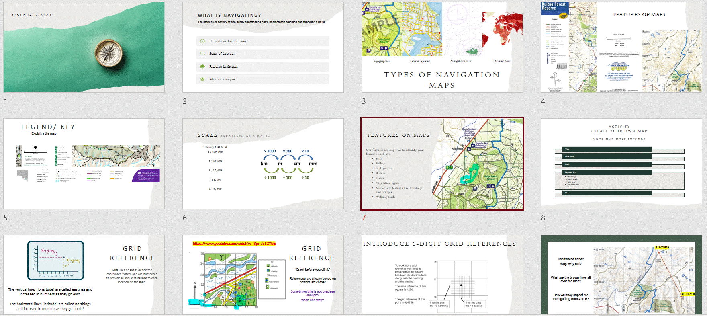Select the Types of Navigation Maps slide
The height and width of the screenshot is (316, 707).
pos(442,47)
